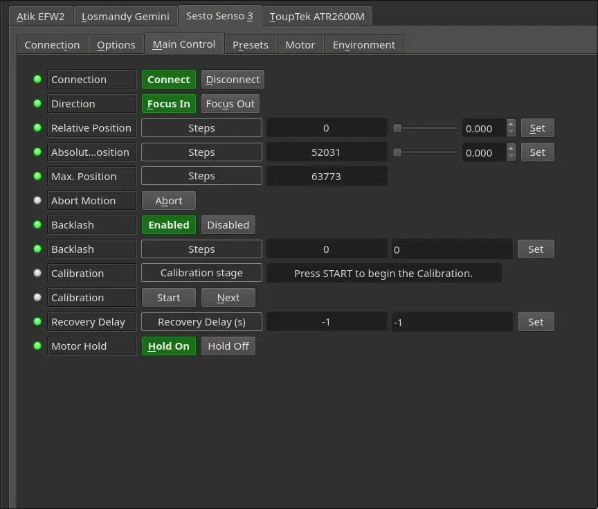Increase Relative Position value with up arrow
This screenshot has height=509, width=598.
point(511,124)
